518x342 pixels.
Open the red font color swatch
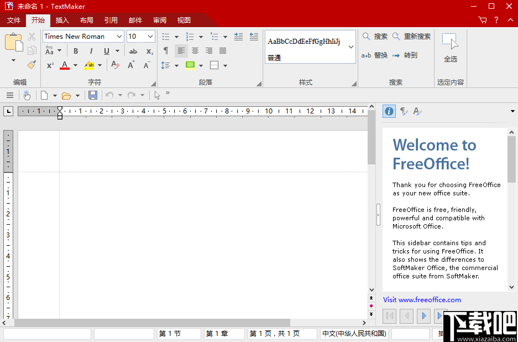pyautogui.click(x=65, y=65)
